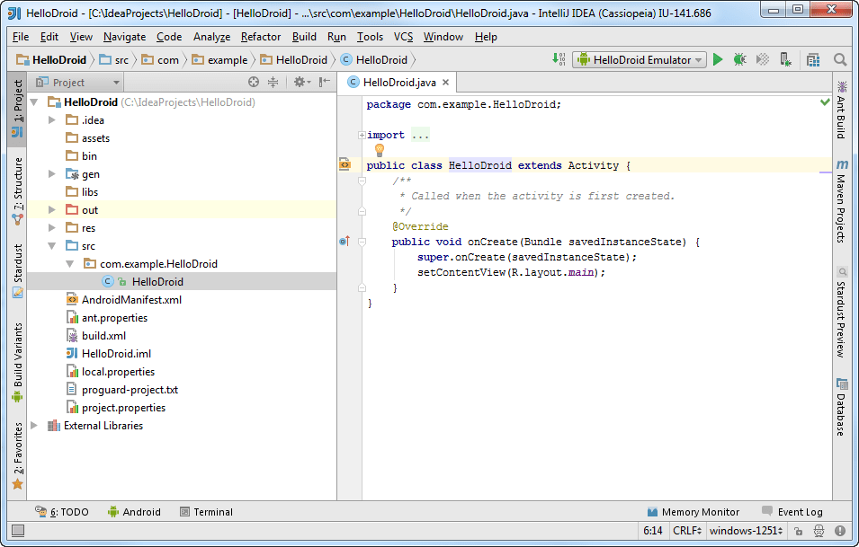The width and height of the screenshot is (859, 547).
Task: Click the Hector inspector icon in status bar
Action: (x=819, y=531)
